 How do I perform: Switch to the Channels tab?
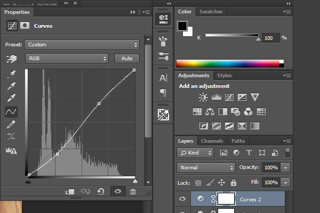[212, 141]
